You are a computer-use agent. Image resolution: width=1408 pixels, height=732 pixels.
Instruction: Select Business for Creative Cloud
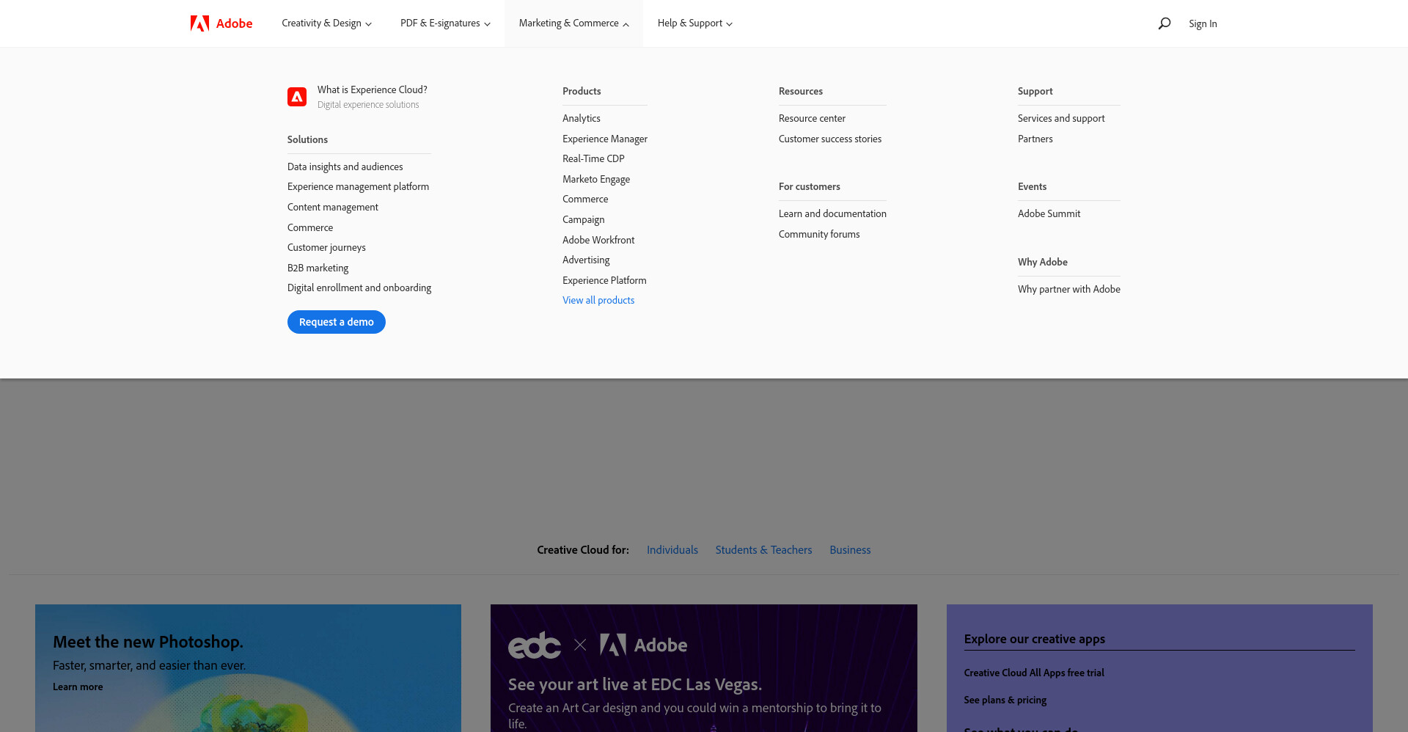[x=850, y=549]
